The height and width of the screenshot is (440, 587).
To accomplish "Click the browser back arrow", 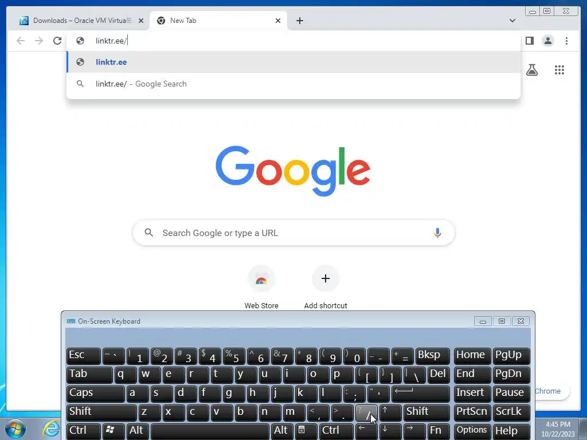I will [x=21, y=41].
